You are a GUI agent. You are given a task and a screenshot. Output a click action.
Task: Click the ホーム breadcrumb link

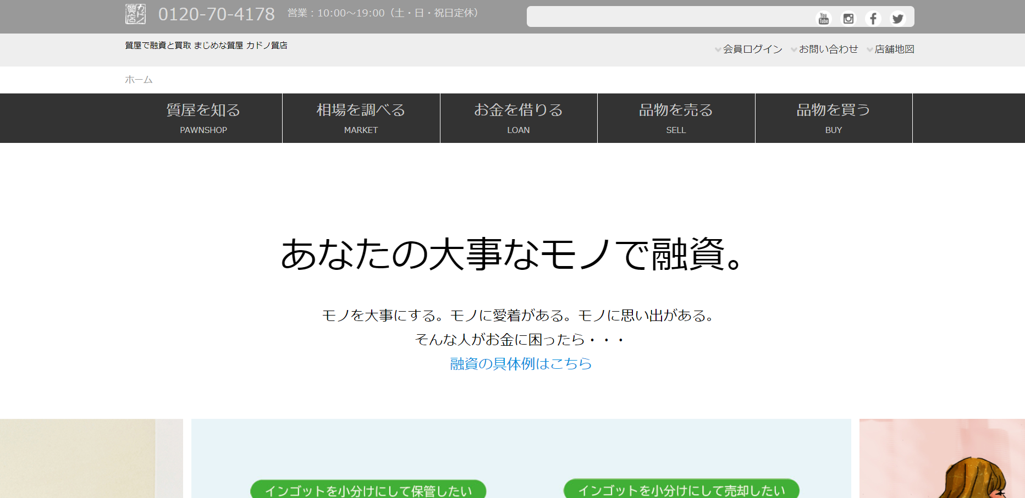[139, 80]
